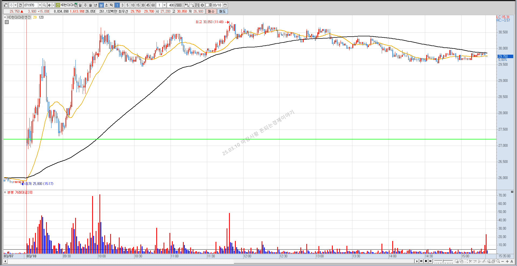Select the 년 yearly period tab

(95, 5)
